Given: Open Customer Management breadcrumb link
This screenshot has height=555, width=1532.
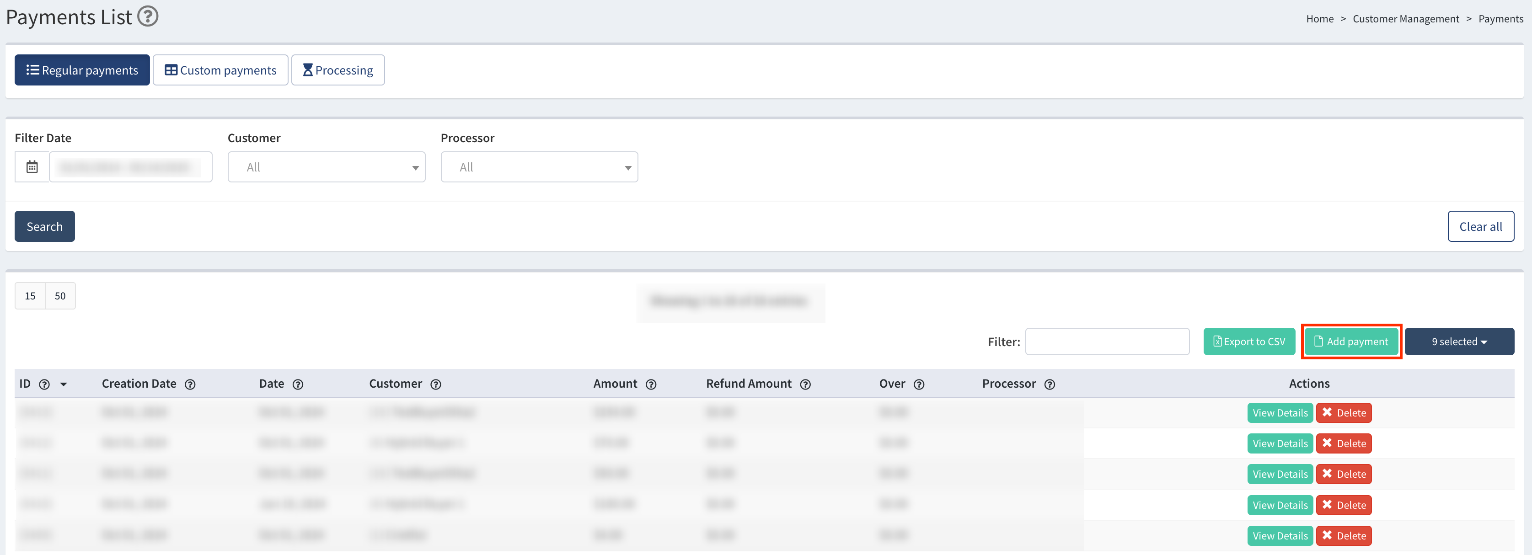Looking at the screenshot, I should click(1406, 19).
